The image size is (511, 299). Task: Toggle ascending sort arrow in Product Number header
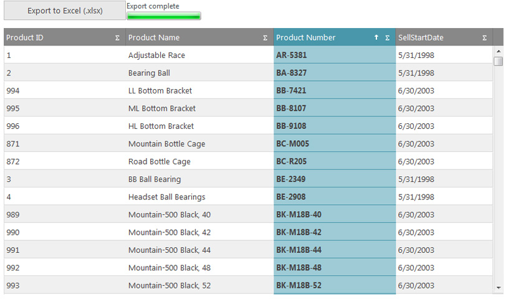pyautogui.click(x=376, y=37)
